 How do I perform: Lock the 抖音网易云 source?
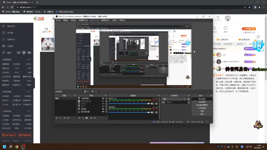pos(106,98)
